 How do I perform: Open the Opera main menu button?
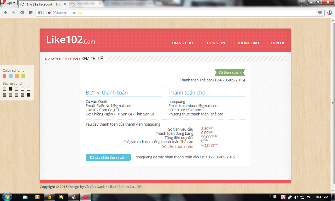click(9, 3)
